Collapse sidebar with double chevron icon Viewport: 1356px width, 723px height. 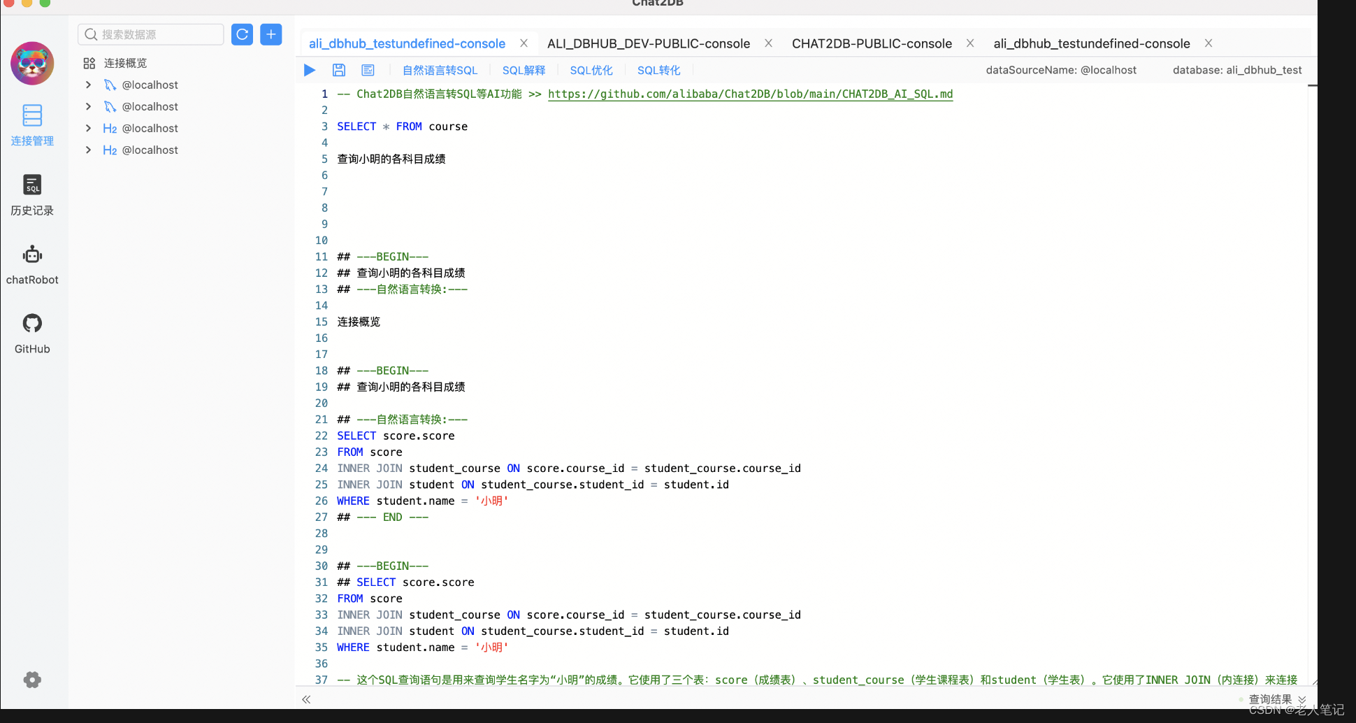(x=306, y=699)
